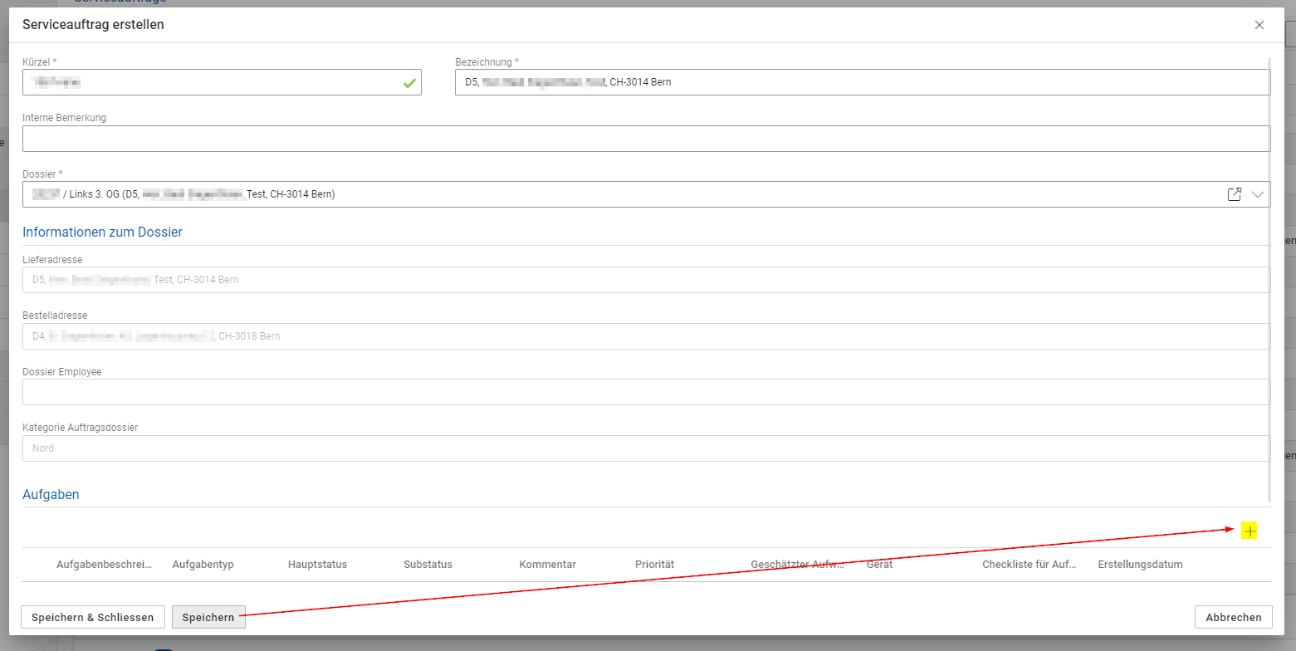Open the selected dossier in a new window
Screen dimensions: 1296x651
click(x=1234, y=194)
